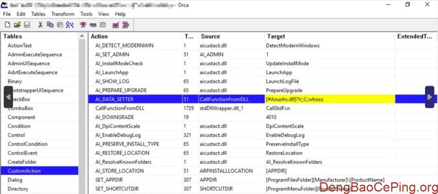
Task: Click the right arrow carousel button
Action: point(429,97)
